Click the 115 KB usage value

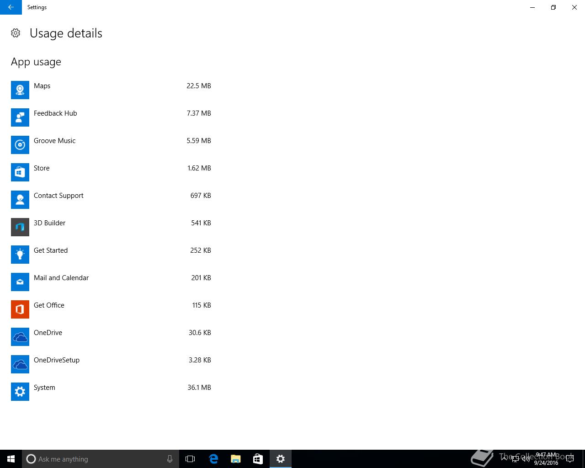tap(202, 305)
